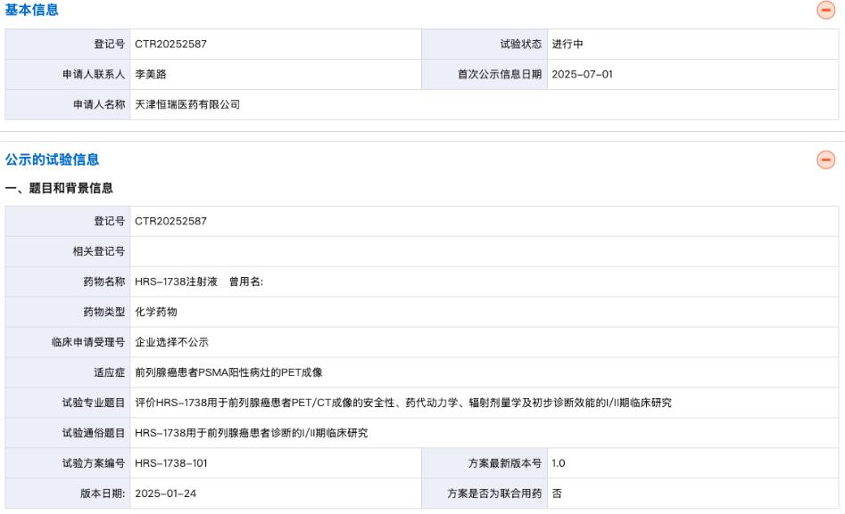Click first publication date 2025-07-01

click(582, 75)
